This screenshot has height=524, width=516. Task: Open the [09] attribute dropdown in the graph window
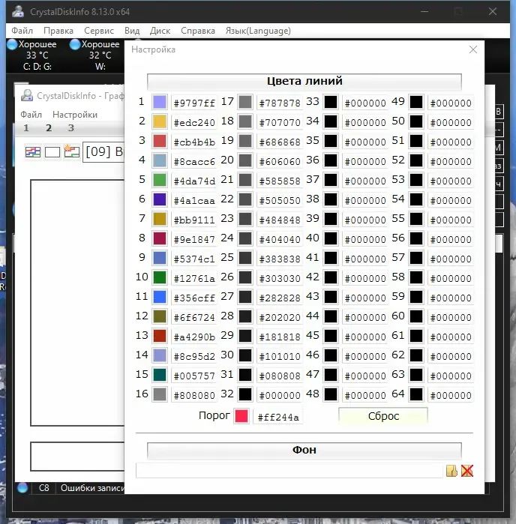click(x=103, y=152)
